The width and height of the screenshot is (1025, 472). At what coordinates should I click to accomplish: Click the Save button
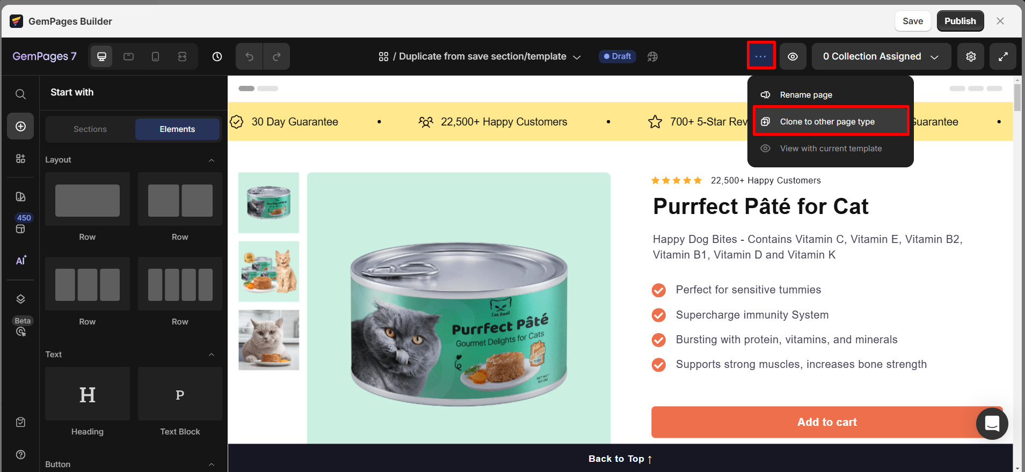tap(913, 21)
